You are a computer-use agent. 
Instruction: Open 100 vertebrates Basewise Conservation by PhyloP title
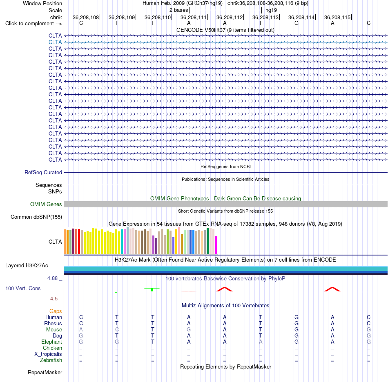(225, 279)
